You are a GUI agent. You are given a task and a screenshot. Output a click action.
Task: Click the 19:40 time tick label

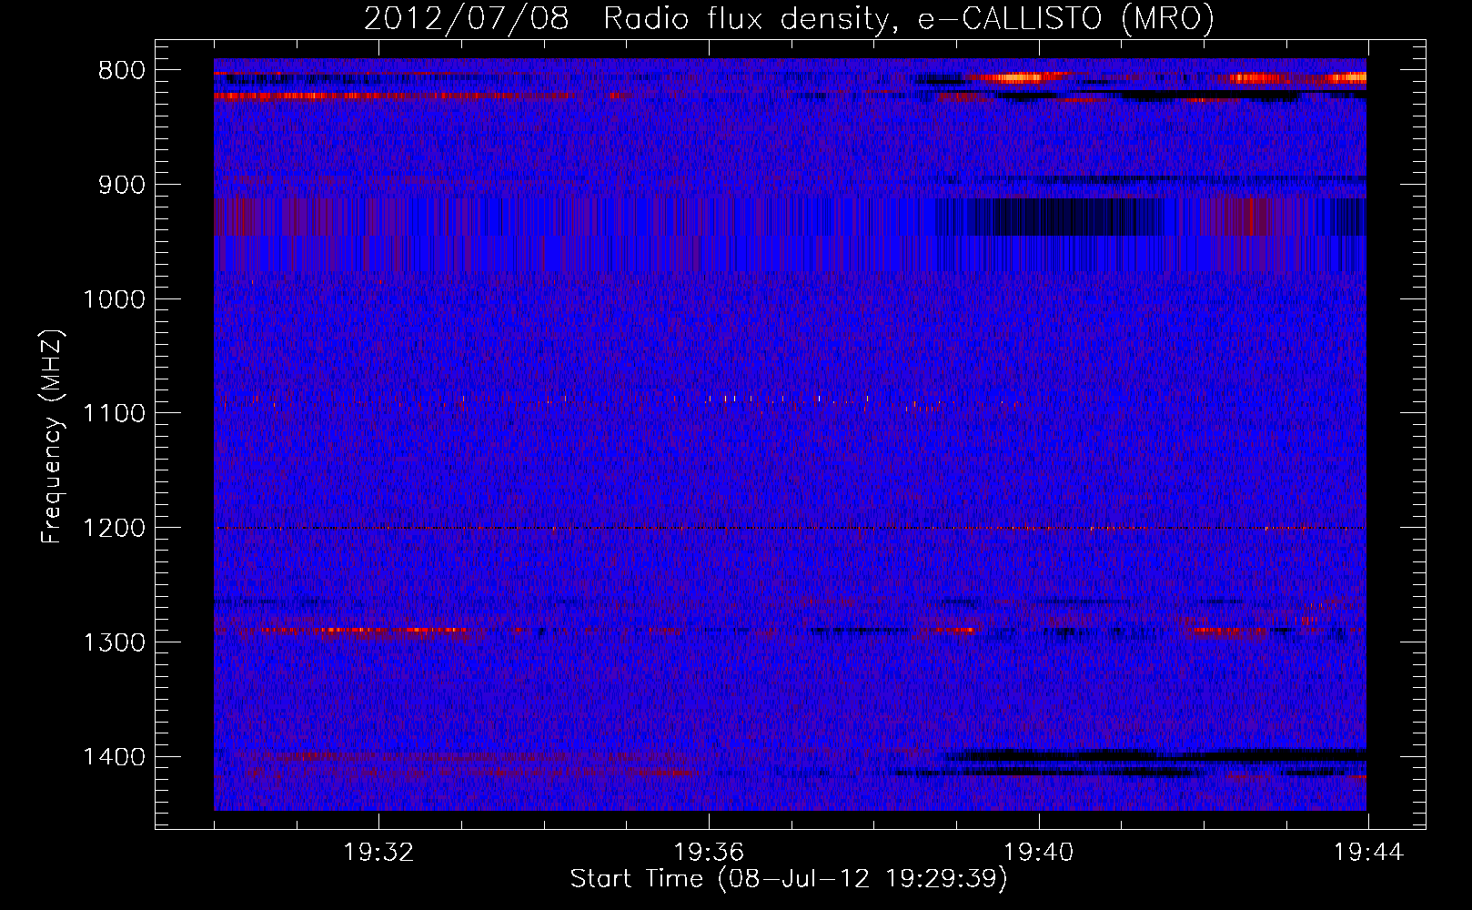pos(1039,853)
